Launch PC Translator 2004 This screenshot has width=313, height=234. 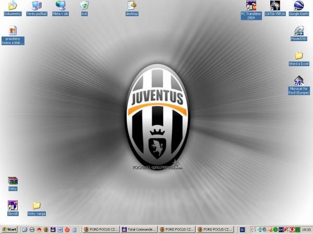pos(251,6)
